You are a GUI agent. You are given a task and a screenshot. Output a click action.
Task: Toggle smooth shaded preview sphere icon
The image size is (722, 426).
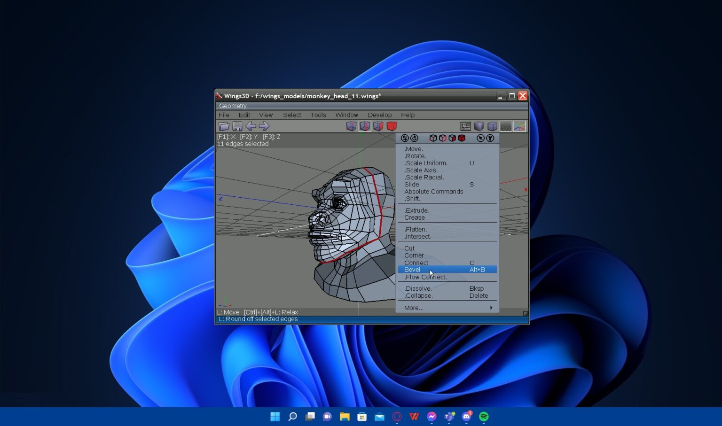click(x=479, y=126)
